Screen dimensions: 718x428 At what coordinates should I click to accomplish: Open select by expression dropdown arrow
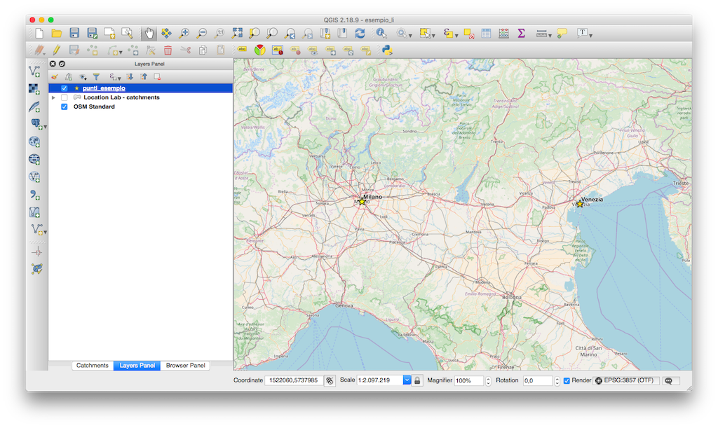point(456,35)
